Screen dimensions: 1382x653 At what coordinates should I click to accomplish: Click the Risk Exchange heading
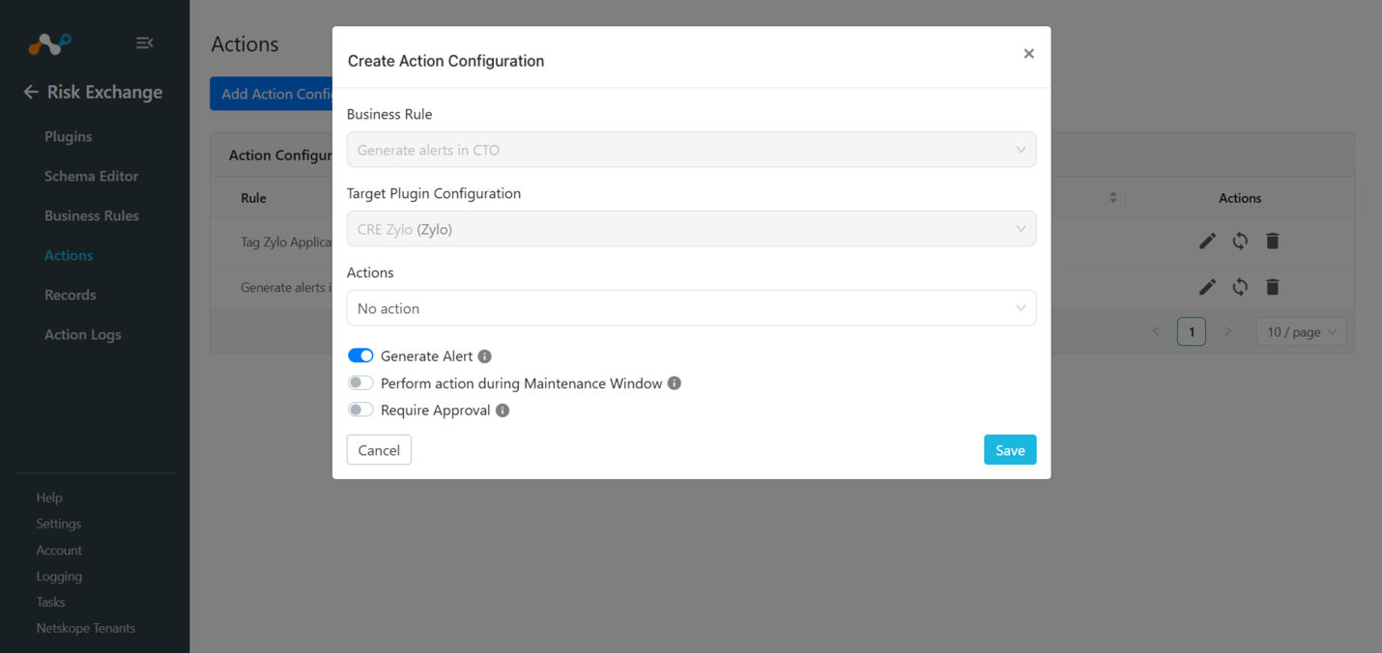coord(104,92)
